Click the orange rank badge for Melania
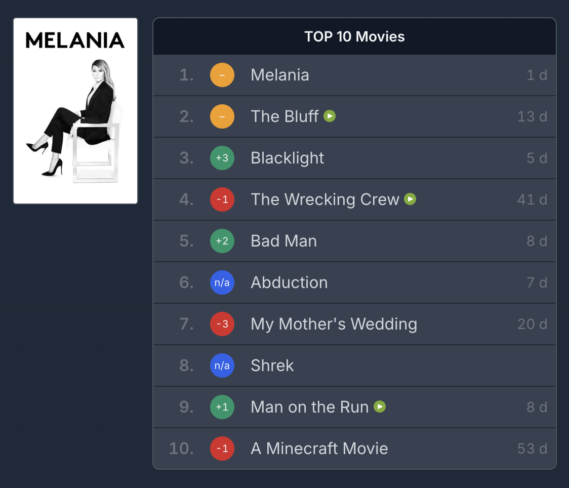This screenshot has height=488, width=569. [x=222, y=75]
